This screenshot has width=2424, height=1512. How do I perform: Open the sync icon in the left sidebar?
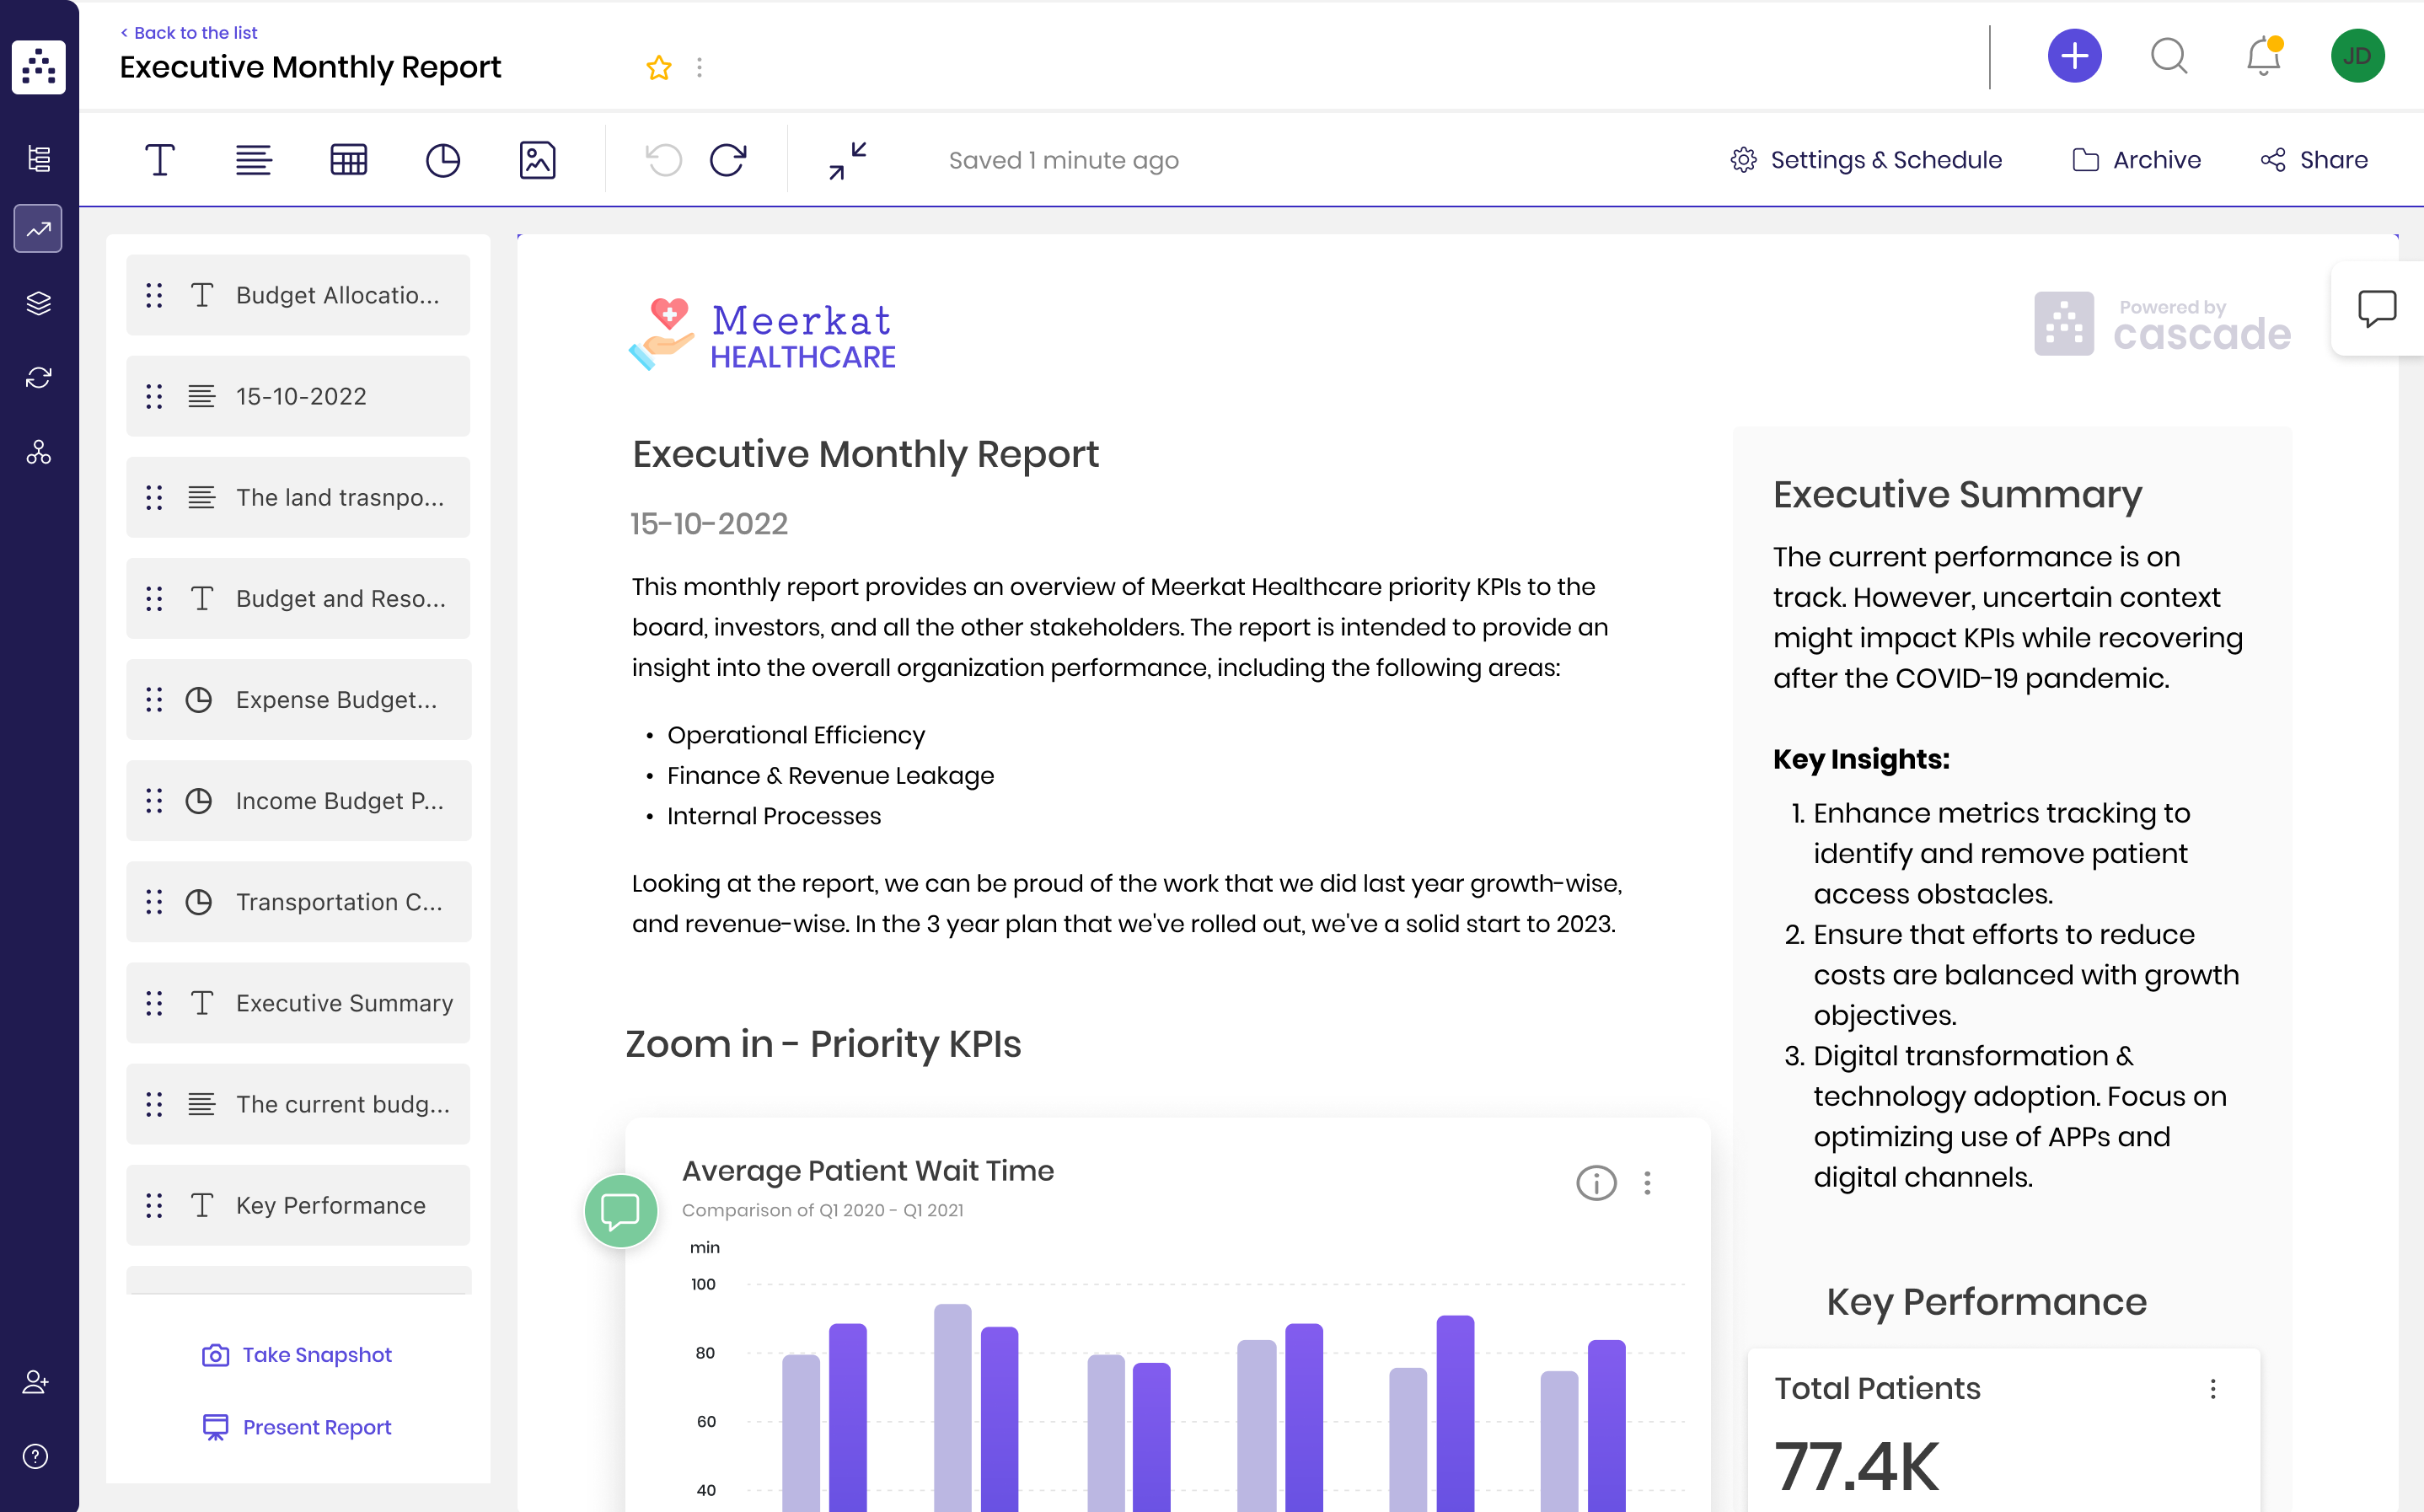click(38, 377)
